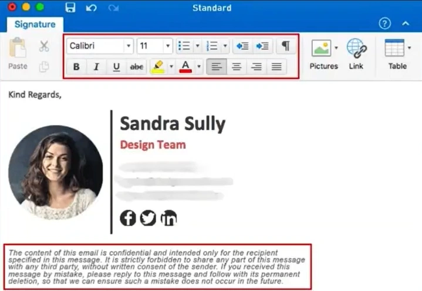Copy selection with the copy icon

pyautogui.click(x=44, y=66)
